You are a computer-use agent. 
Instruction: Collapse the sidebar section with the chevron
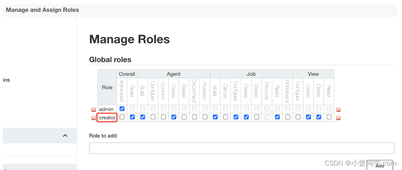[x=65, y=136]
